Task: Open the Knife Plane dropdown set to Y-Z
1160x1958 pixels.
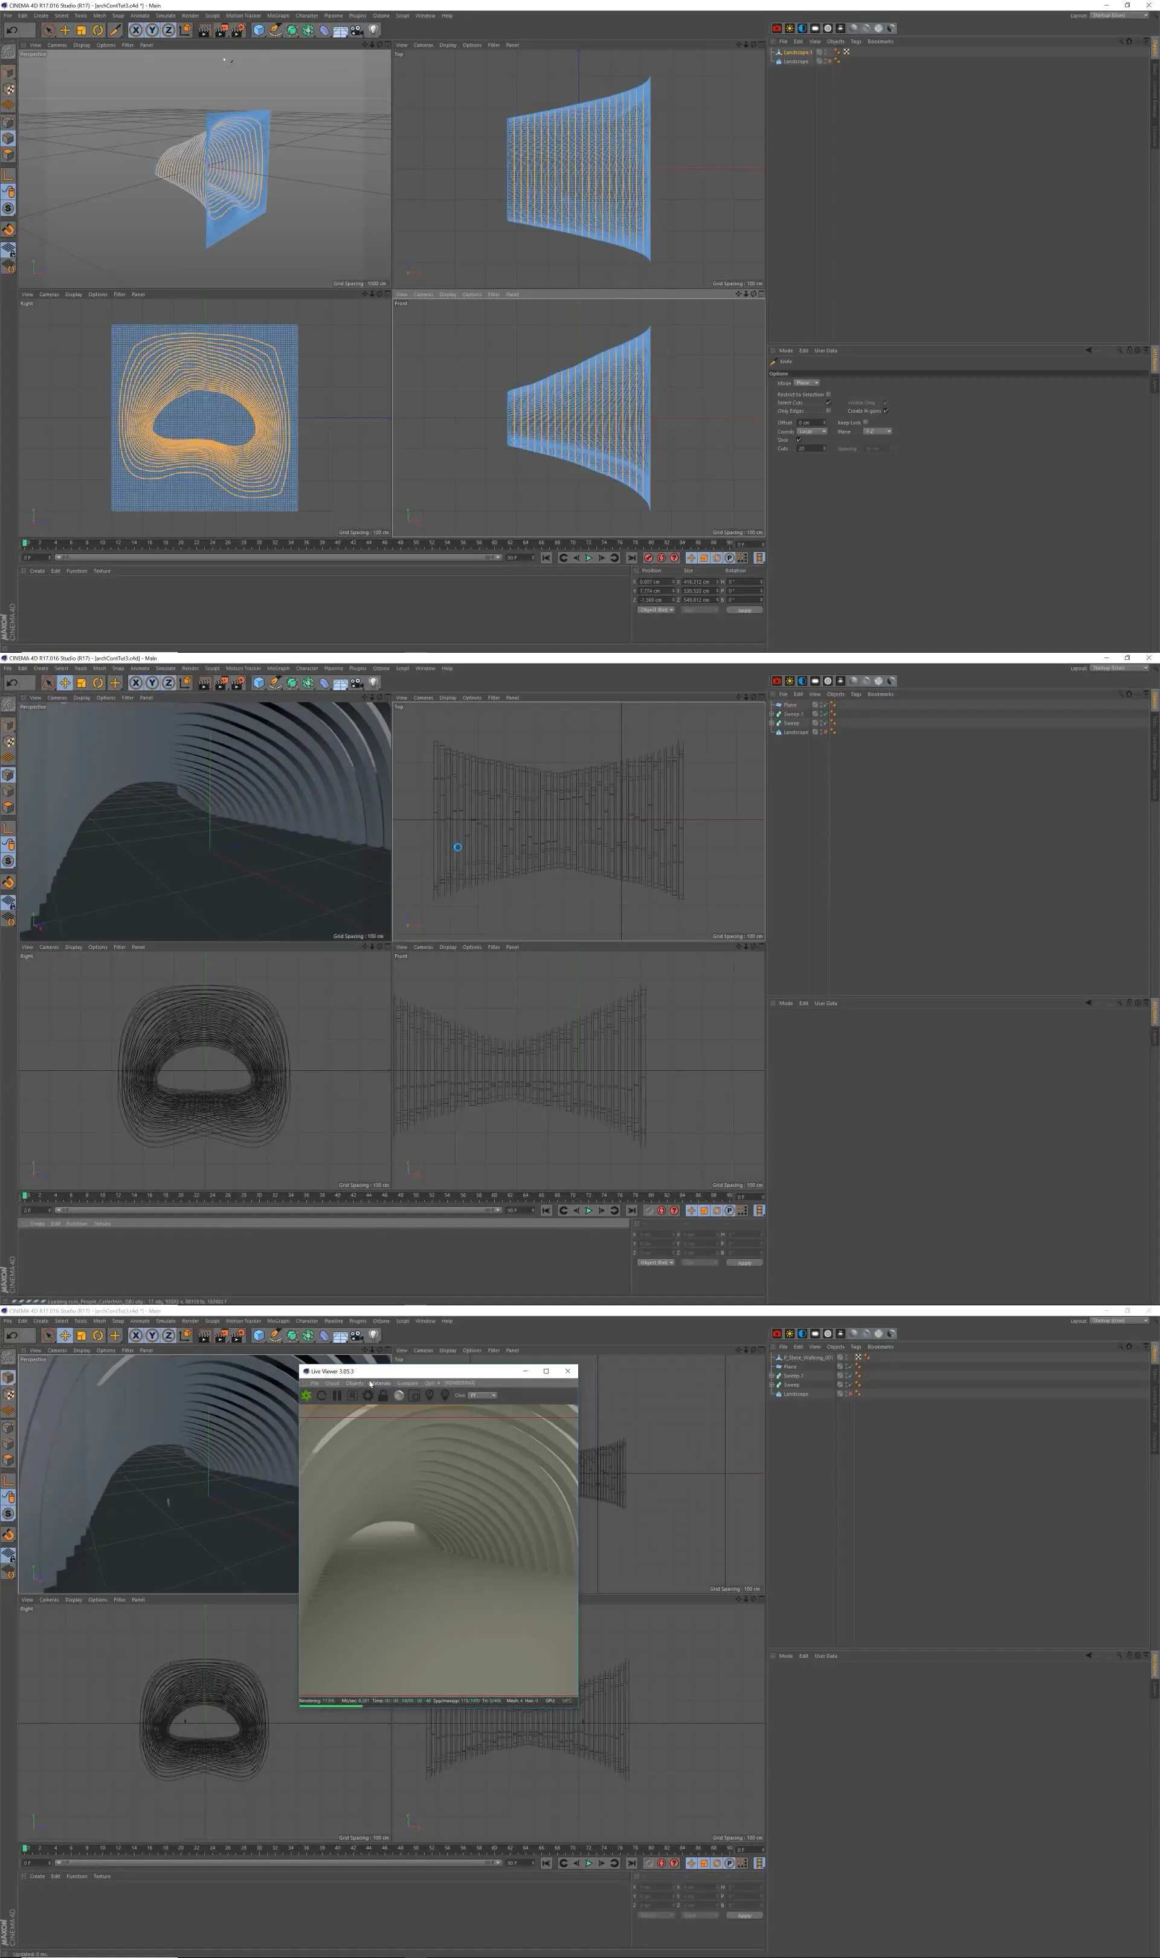Action: tap(878, 431)
